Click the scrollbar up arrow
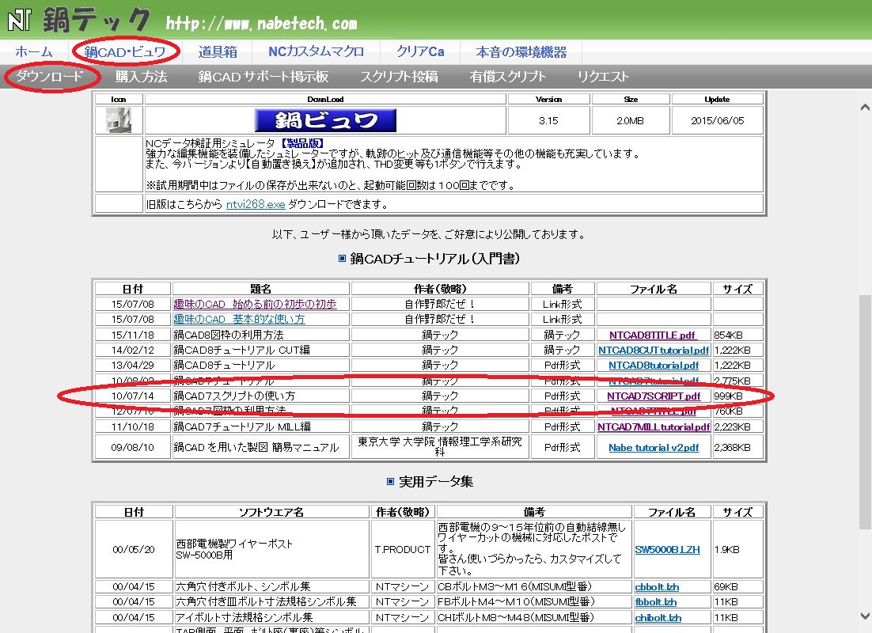The height and width of the screenshot is (633, 872). (x=864, y=108)
